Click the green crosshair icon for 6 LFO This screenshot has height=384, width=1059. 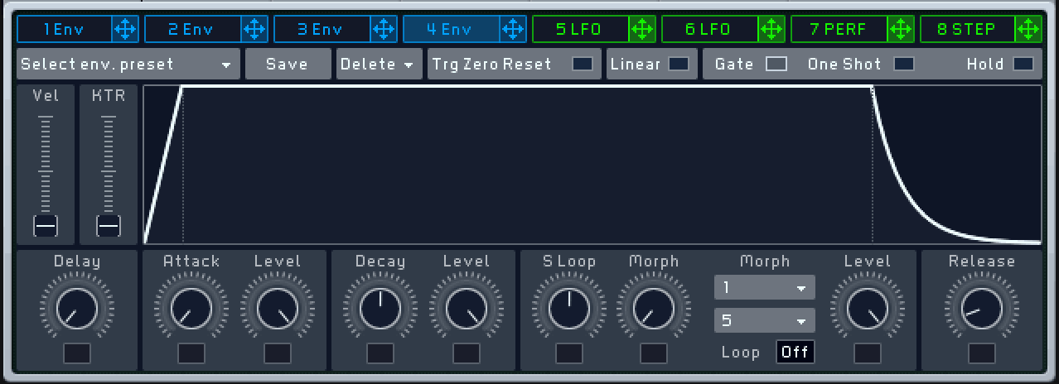tap(771, 30)
